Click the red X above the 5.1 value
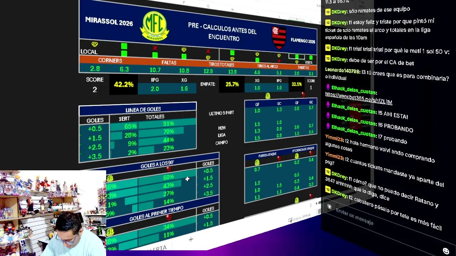The image size is (456, 256). (279, 61)
